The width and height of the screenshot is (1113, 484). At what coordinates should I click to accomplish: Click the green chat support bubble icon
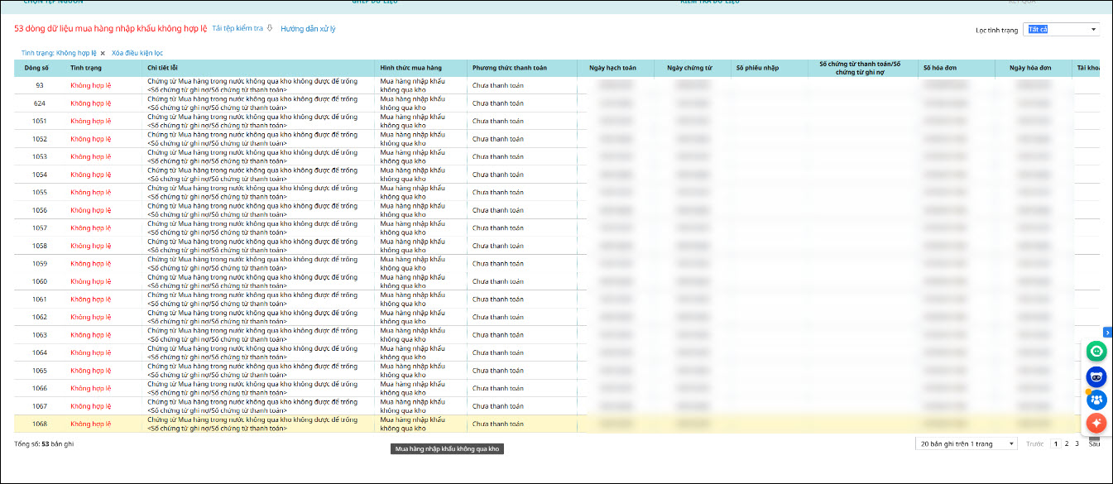(x=1096, y=352)
